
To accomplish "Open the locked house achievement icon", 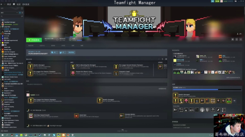I will [186, 110].
